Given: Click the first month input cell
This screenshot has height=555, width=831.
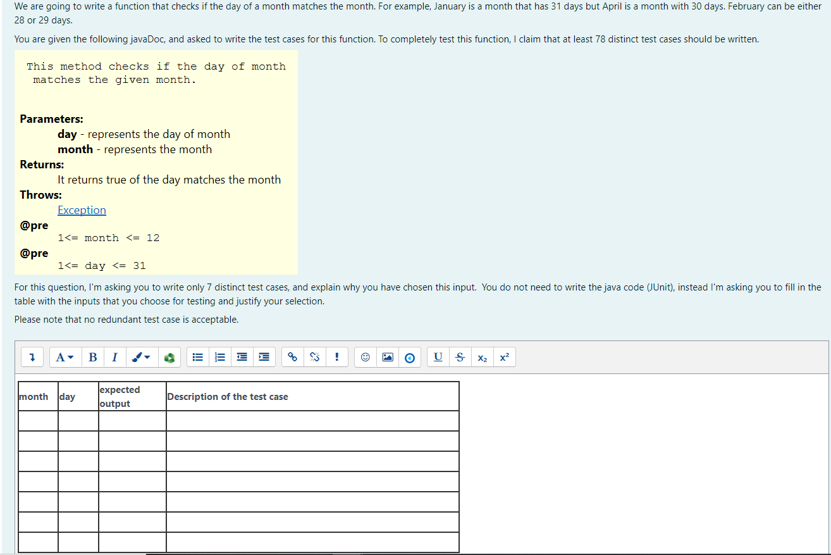Looking at the screenshot, I should [37, 420].
